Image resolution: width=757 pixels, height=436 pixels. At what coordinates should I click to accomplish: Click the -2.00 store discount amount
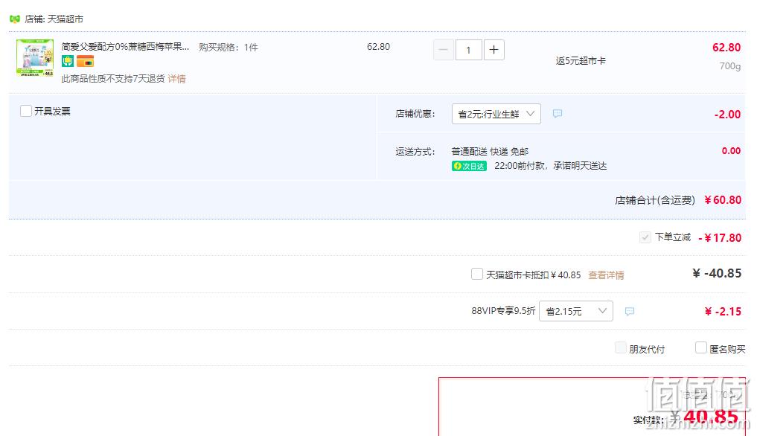pos(727,115)
